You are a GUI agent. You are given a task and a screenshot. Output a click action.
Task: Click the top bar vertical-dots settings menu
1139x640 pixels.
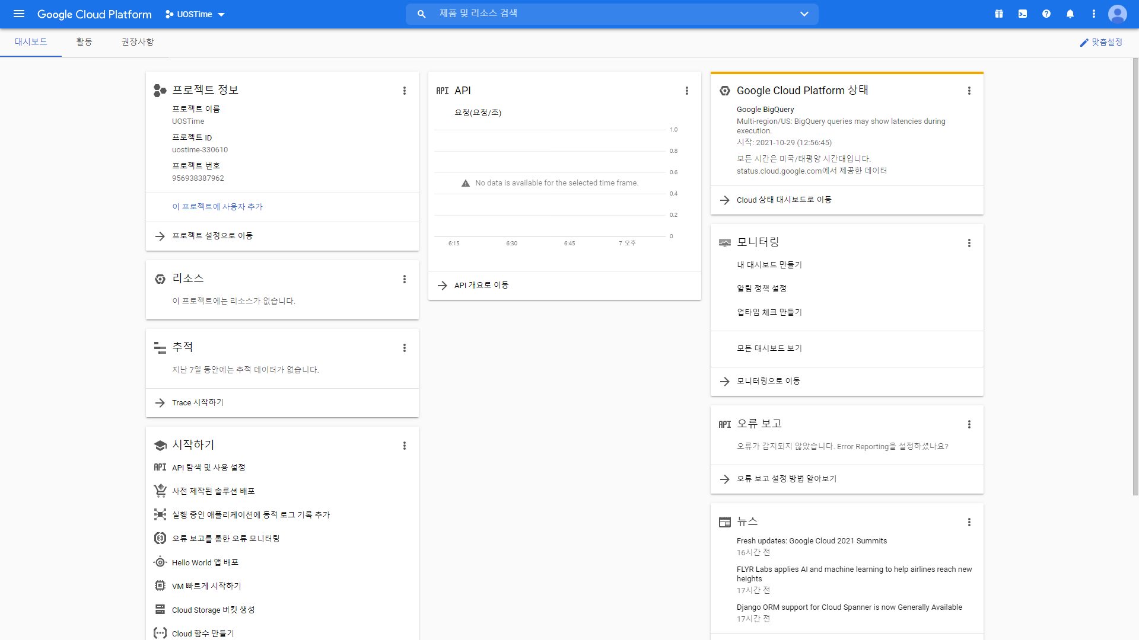coord(1094,14)
